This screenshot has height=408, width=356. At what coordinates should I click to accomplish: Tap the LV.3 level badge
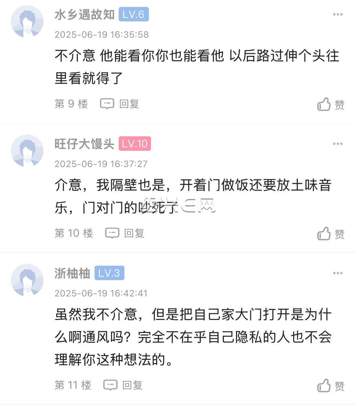pos(109,273)
